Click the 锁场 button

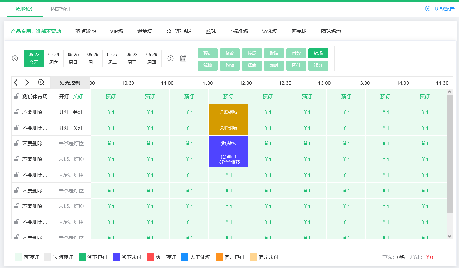pyautogui.click(x=318, y=53)
